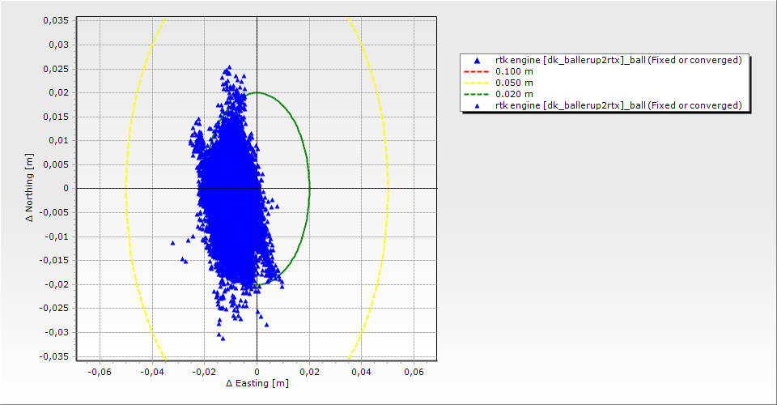Click the "0,015" Northing axis tick label
This screenshot has width=777, height=405.
point(56,117)
